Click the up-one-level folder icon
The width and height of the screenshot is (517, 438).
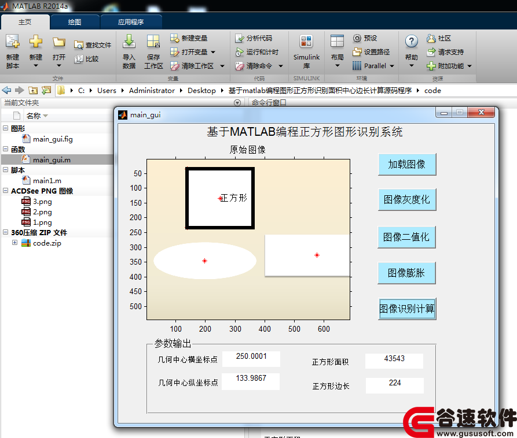(33, 91)
